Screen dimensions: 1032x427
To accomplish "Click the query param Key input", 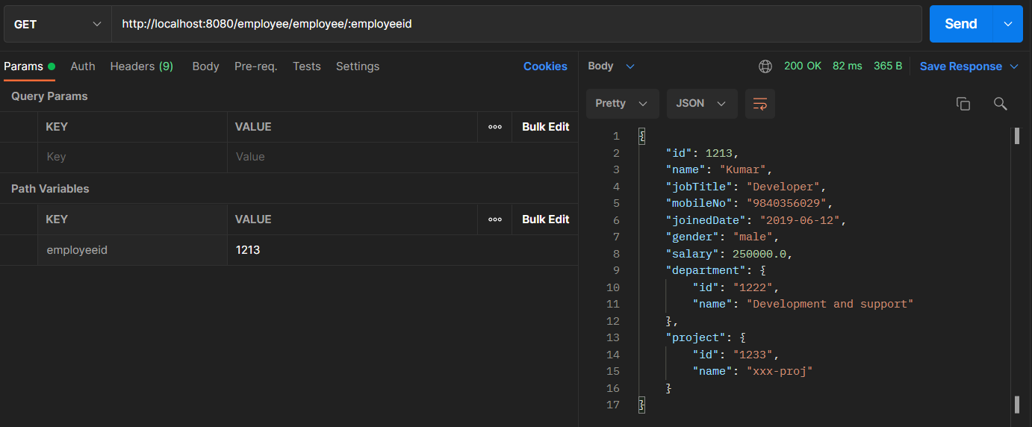I will coord(132,157).
